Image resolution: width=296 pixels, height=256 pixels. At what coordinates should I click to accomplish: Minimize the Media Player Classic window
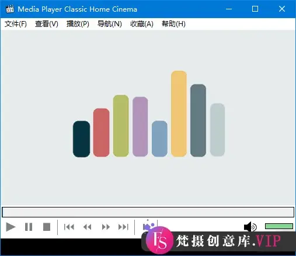click(x=229, y=9)
